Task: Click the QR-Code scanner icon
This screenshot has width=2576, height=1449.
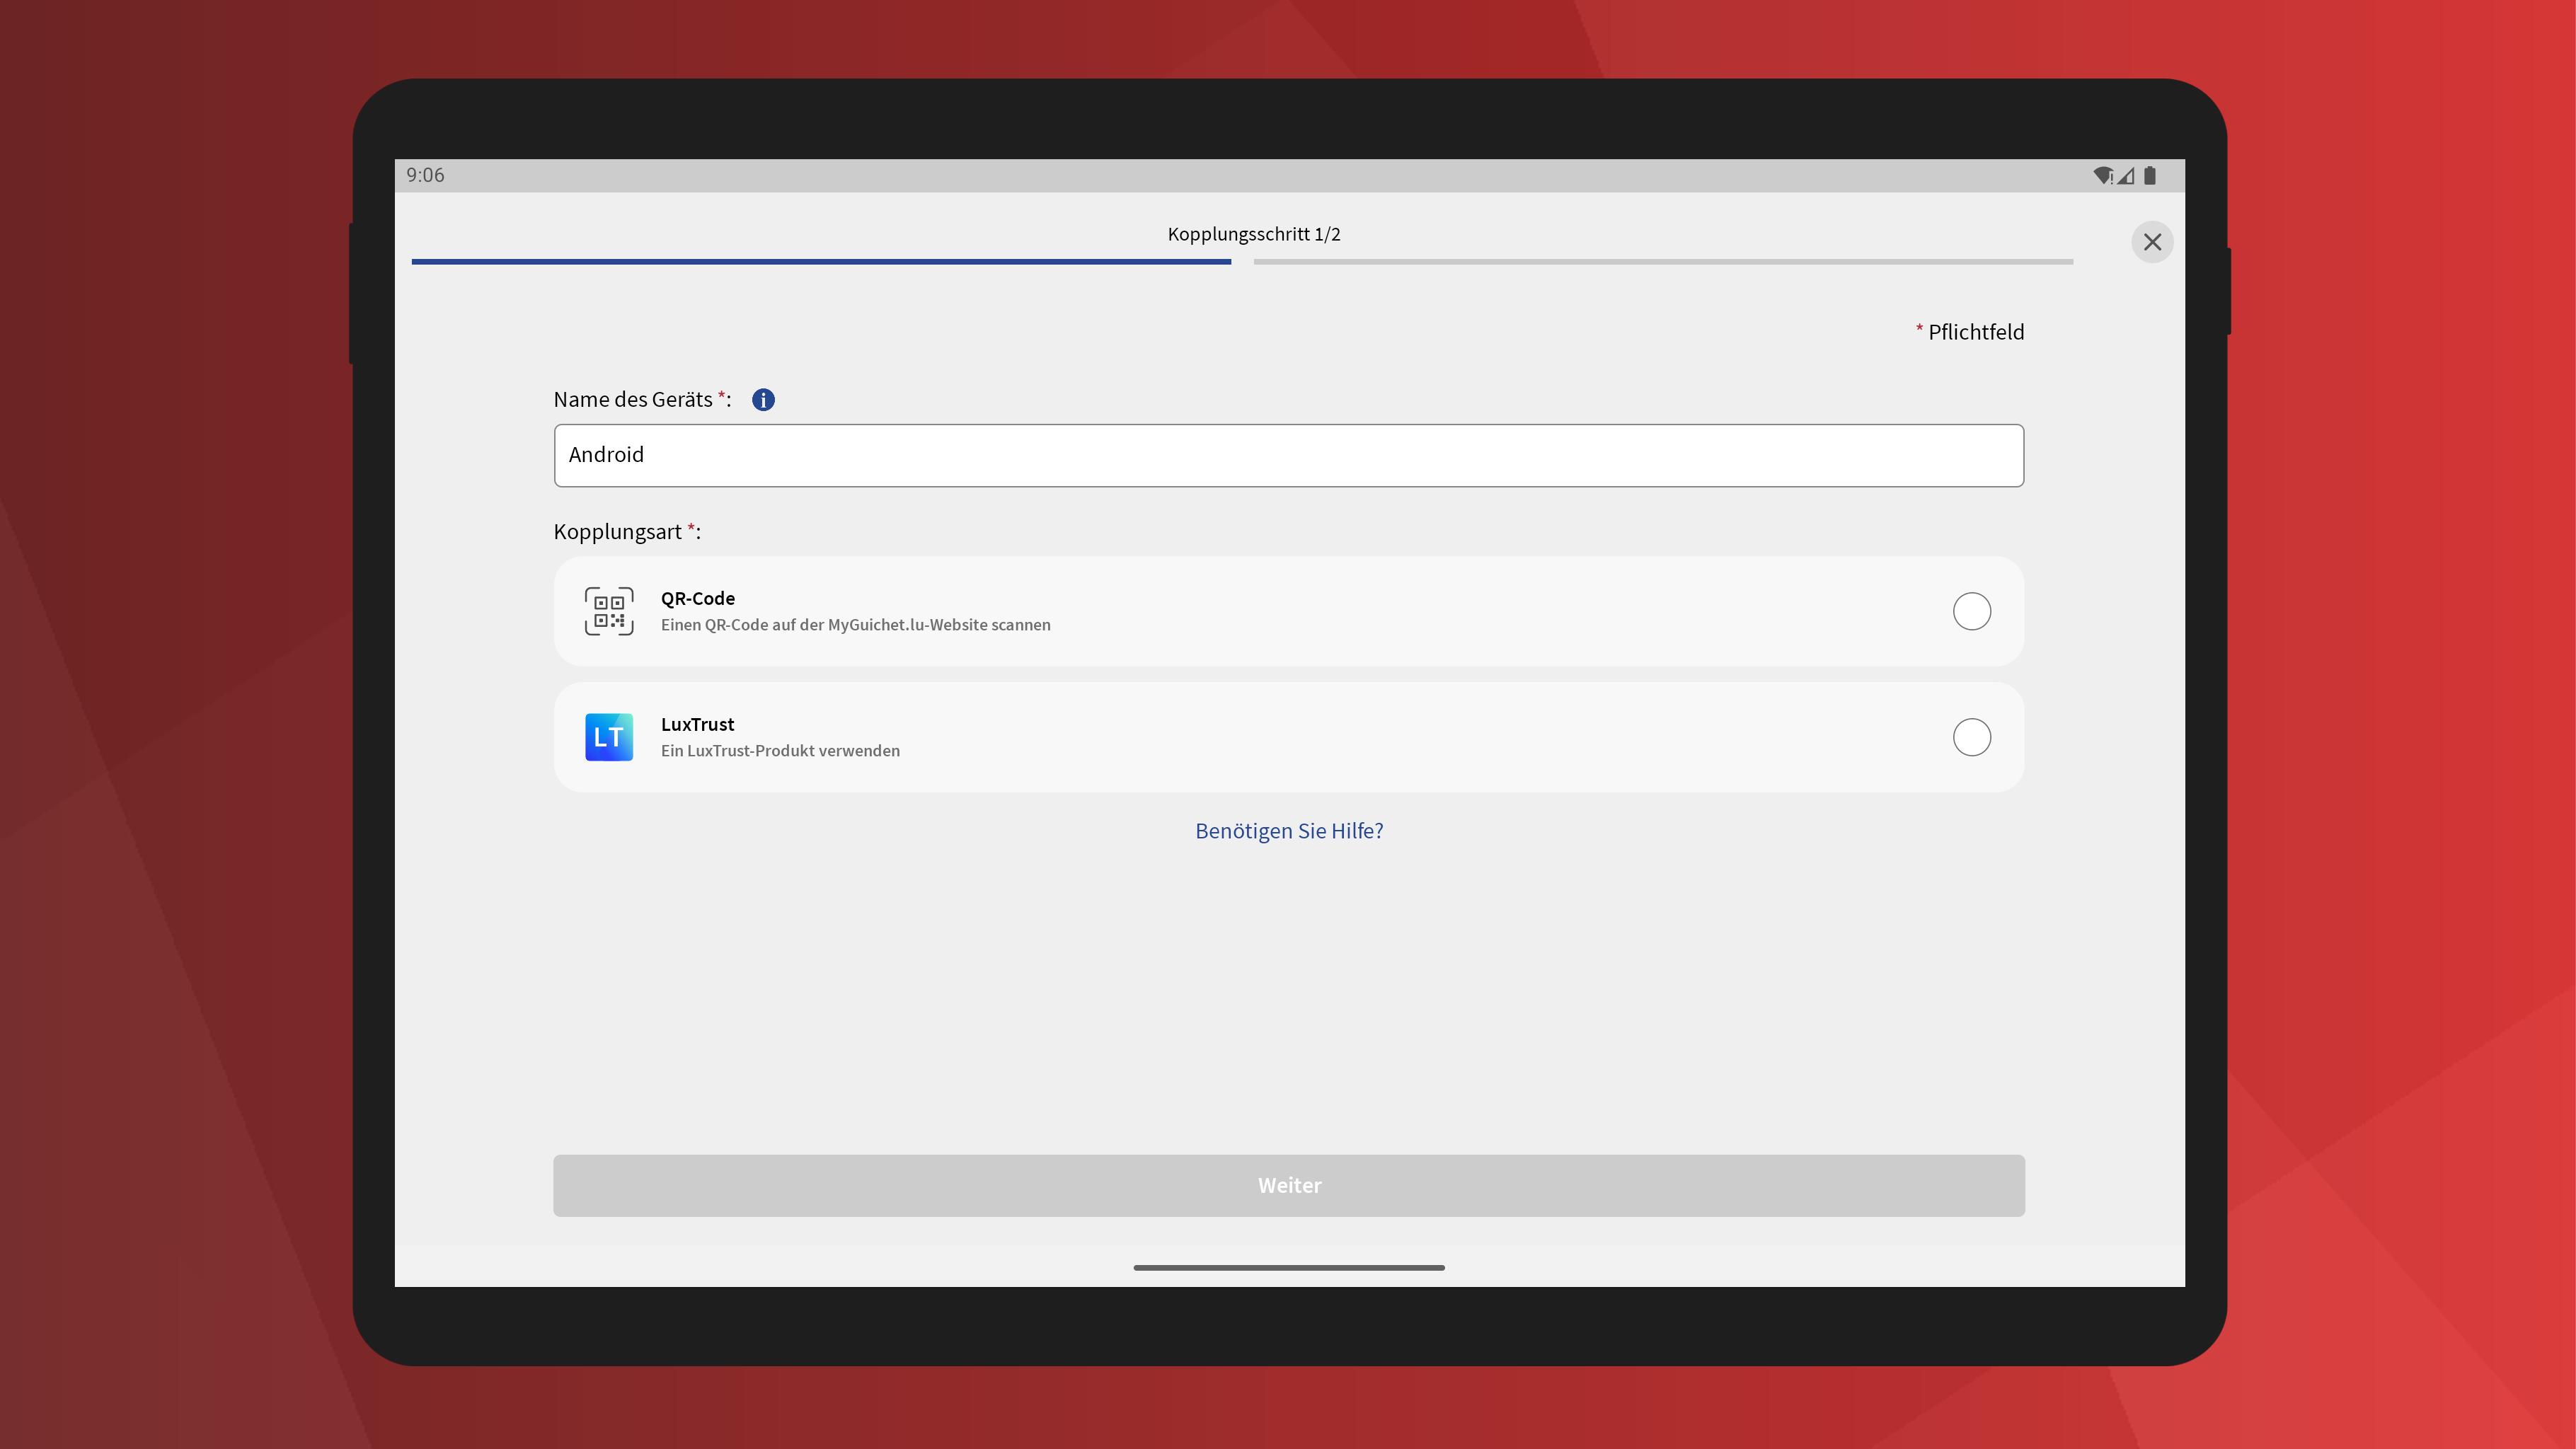Action: (x=609, y=611)
